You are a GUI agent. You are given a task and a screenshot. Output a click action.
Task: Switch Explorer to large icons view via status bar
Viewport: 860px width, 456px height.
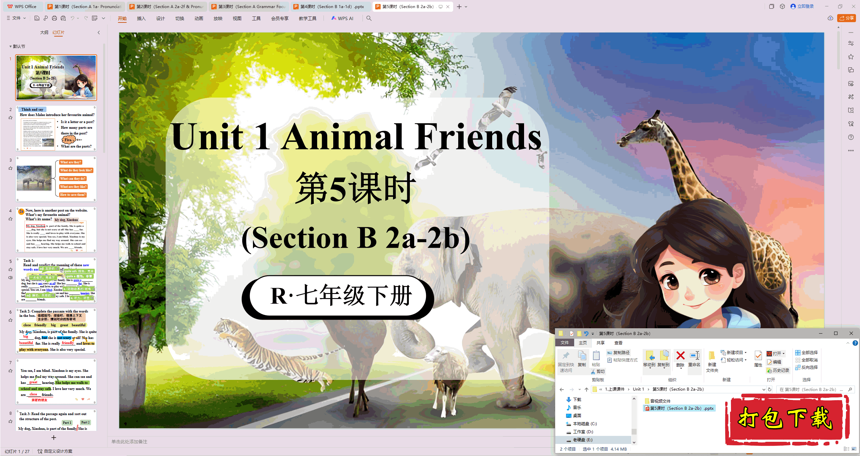click(x=854, y=449)
